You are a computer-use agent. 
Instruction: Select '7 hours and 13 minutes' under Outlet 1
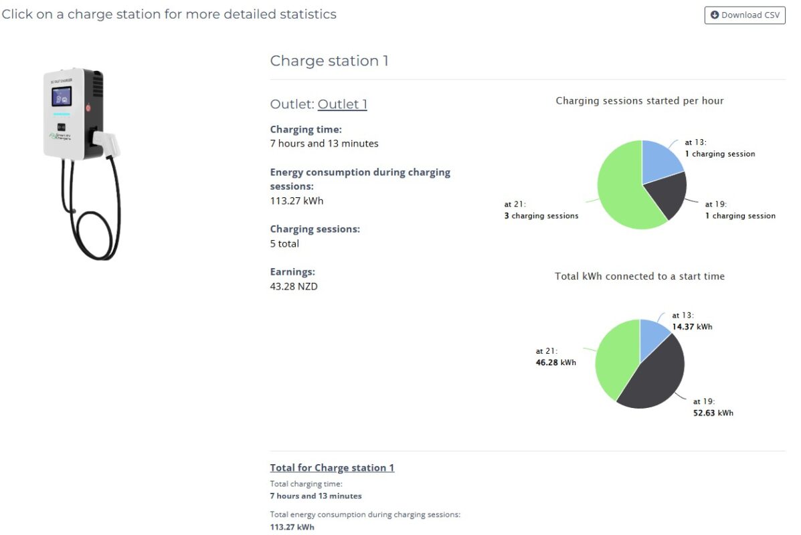pyautogui.click(x=324, y=144)
